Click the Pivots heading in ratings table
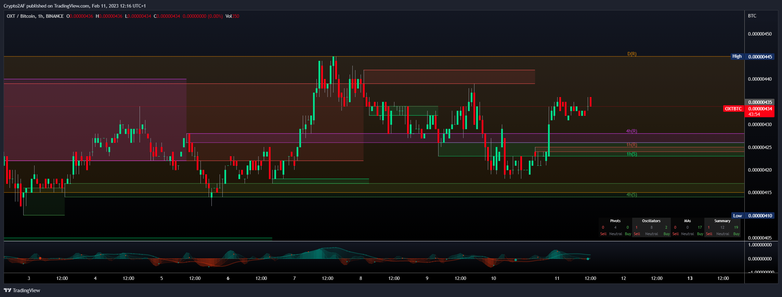This screenshot has width=782, height=297. tap(615, 221)
